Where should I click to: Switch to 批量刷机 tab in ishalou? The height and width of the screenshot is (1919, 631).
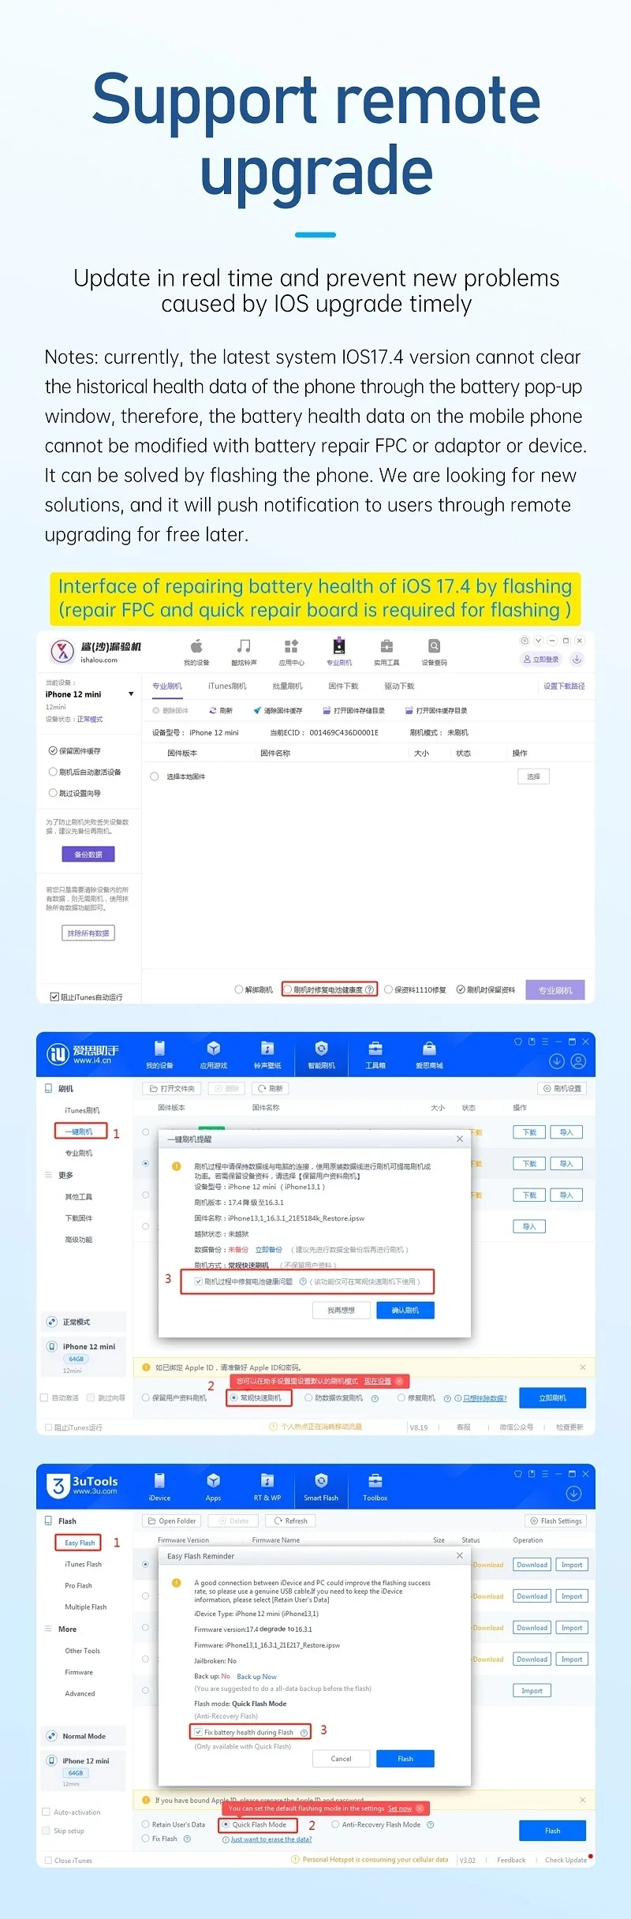pyautogui.click(x=287, y=686)
